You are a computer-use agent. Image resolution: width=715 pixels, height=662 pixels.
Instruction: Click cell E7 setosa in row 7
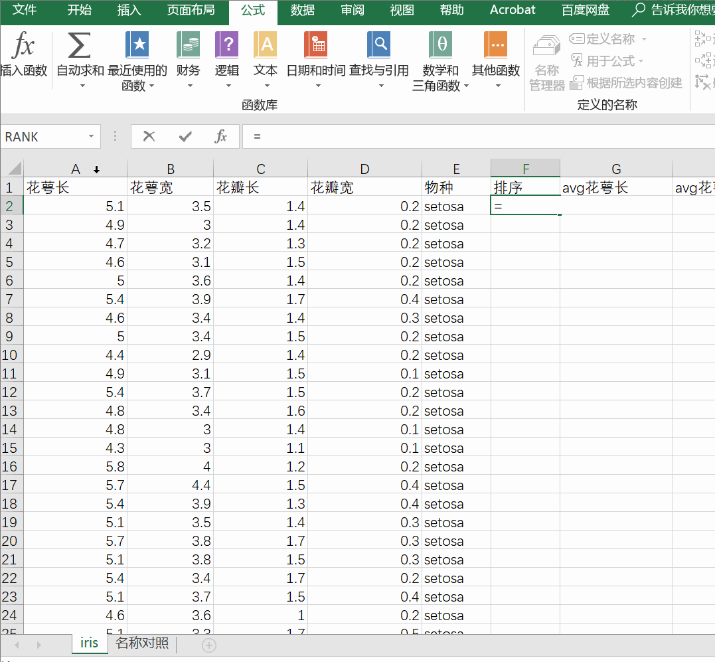[456, 299]
